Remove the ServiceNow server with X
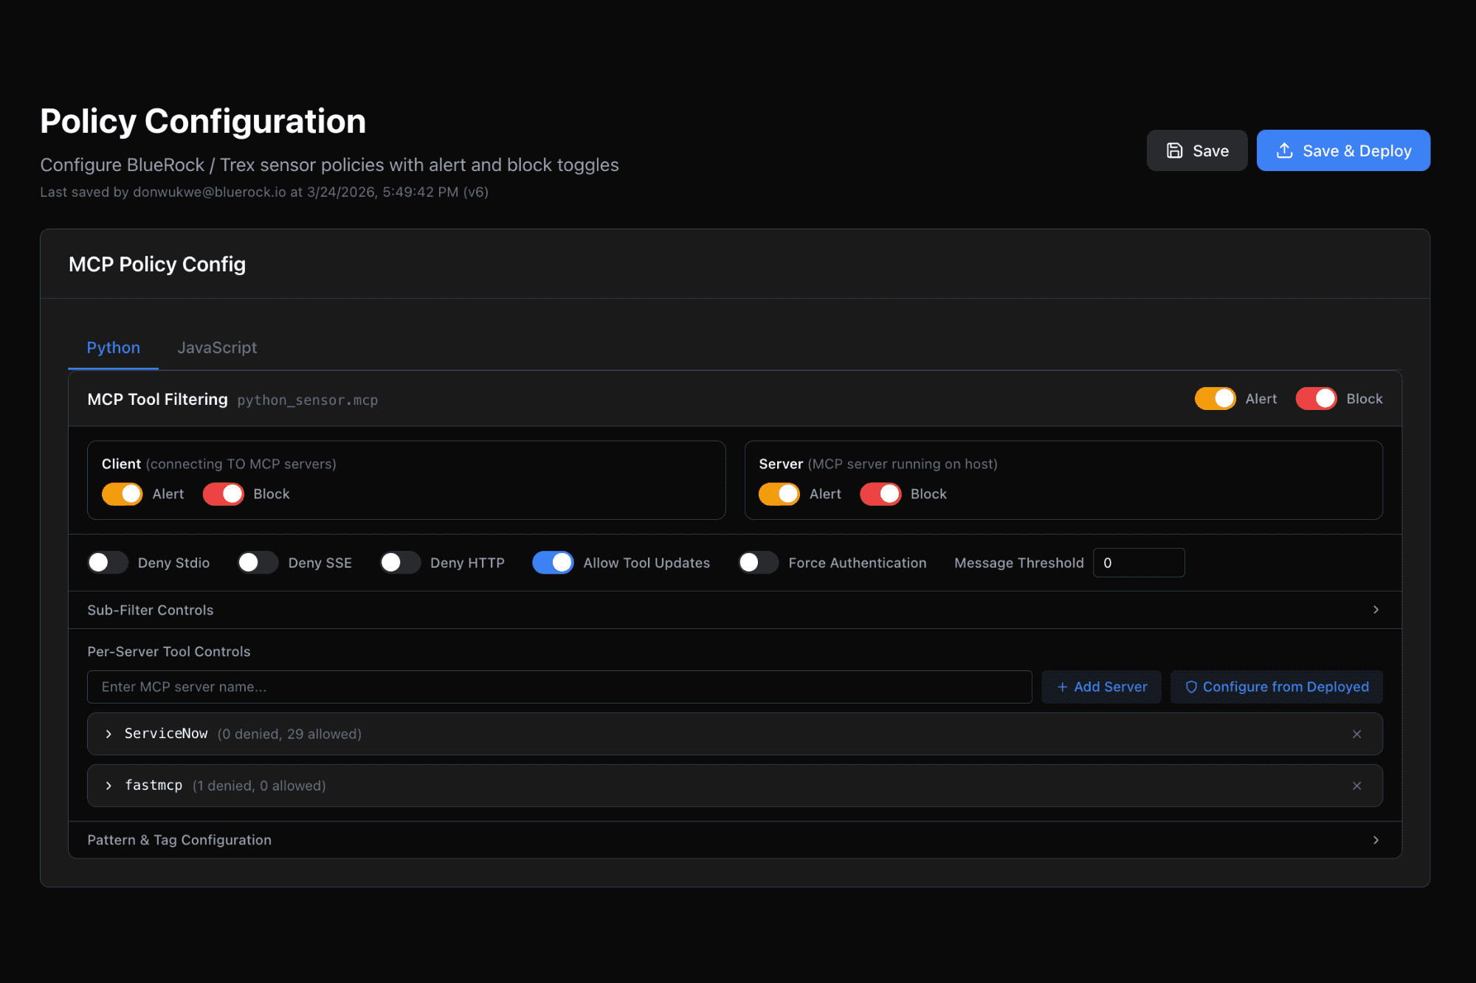The width and height of the screenshot is (1476, 983). [1356, 734]
